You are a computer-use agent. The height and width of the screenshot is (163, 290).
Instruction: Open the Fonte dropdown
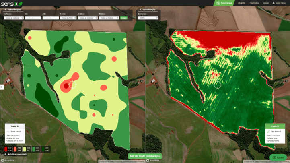68,18
